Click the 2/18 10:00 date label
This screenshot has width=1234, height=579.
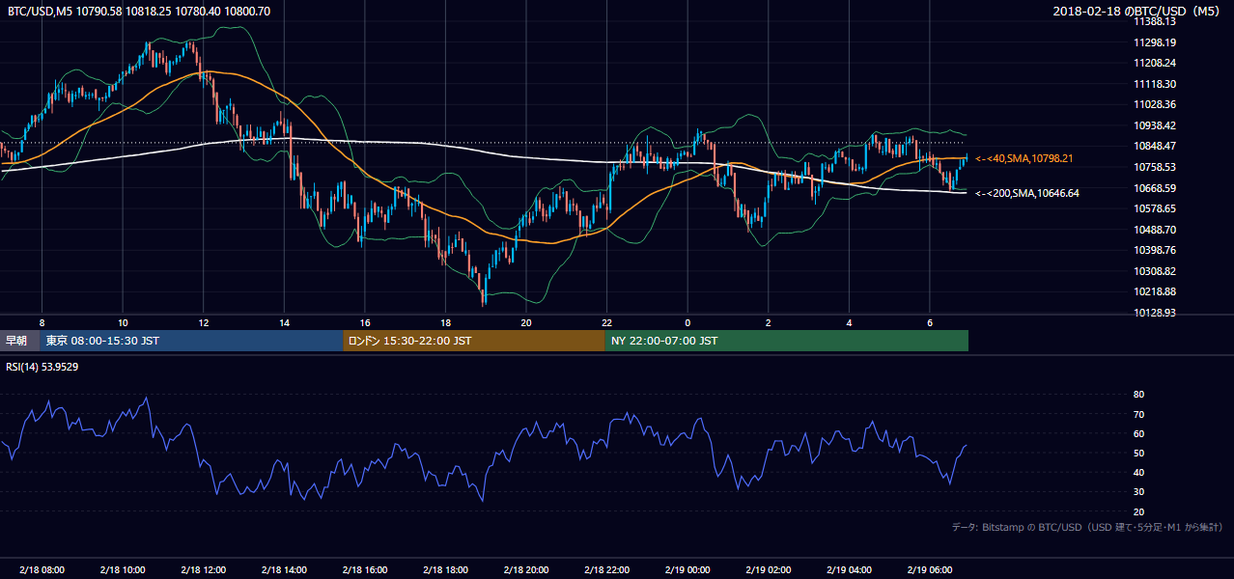(x=123, y=570)
